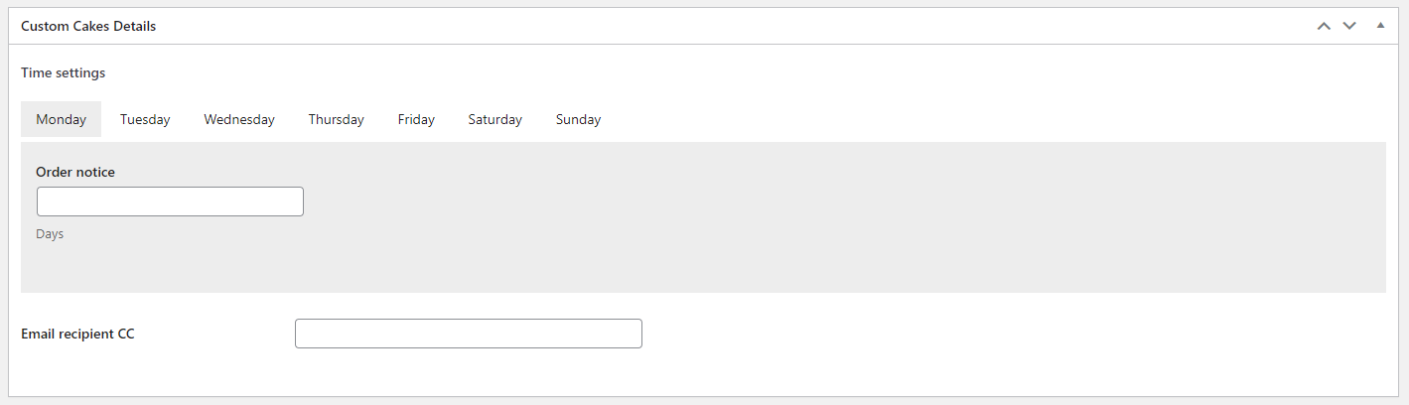Click the Days hint under Order notice

coord(50,234)
